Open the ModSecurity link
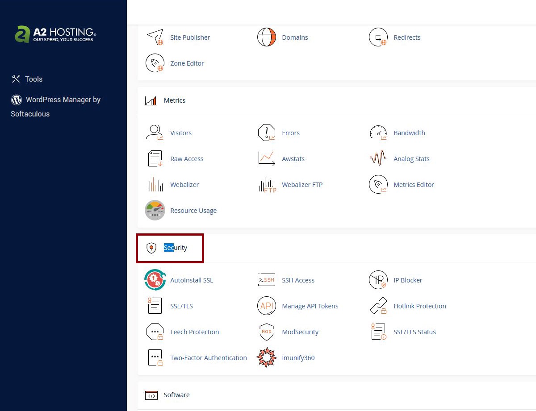The height and width of the screenshot is (411, 536). click(300, 332)
